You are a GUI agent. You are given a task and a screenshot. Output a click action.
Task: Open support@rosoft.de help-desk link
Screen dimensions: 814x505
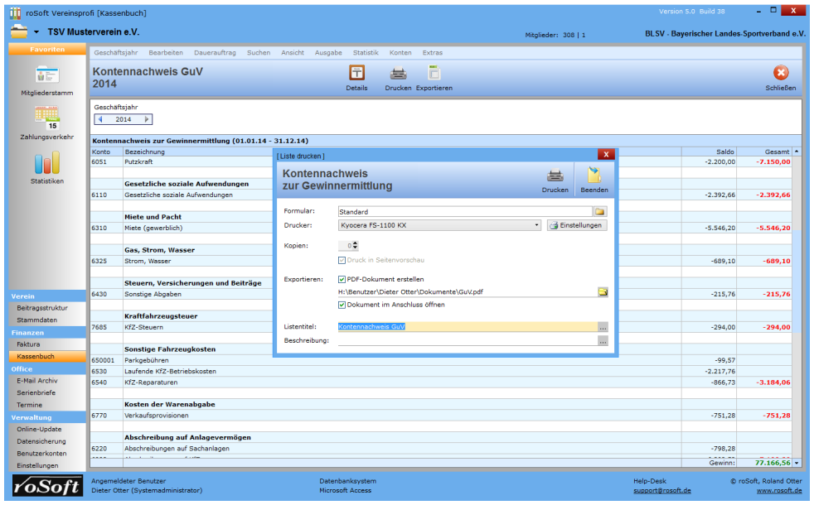click(x=661, y=490)
